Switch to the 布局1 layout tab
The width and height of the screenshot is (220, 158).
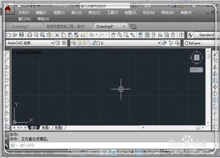[x=46, y=128]
